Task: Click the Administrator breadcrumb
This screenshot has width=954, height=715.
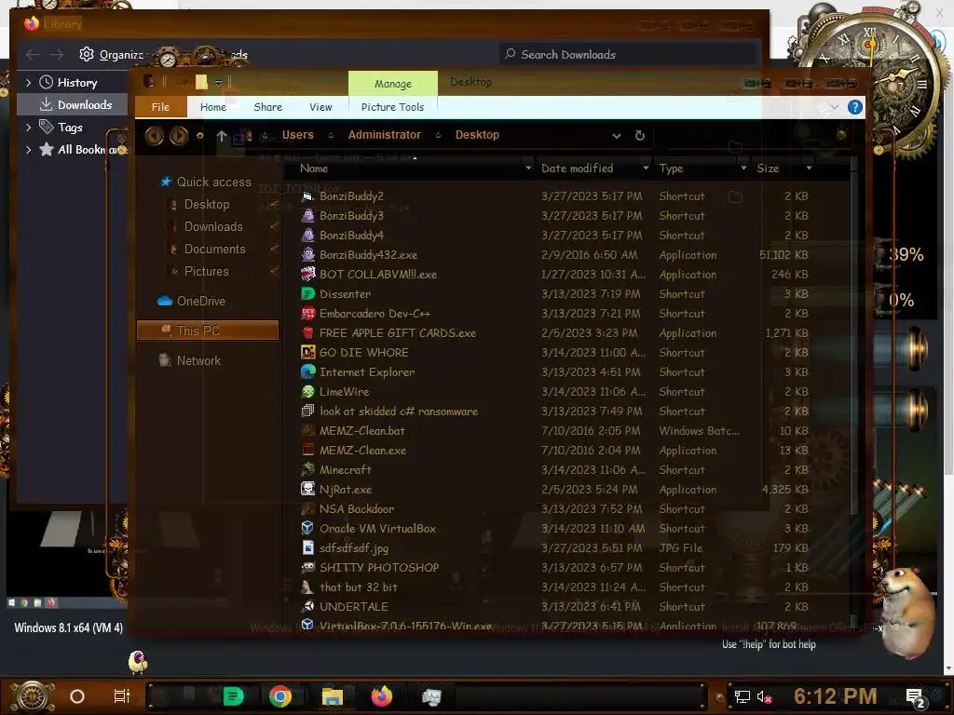Action: pyautogui.click(x=385, y=135)
